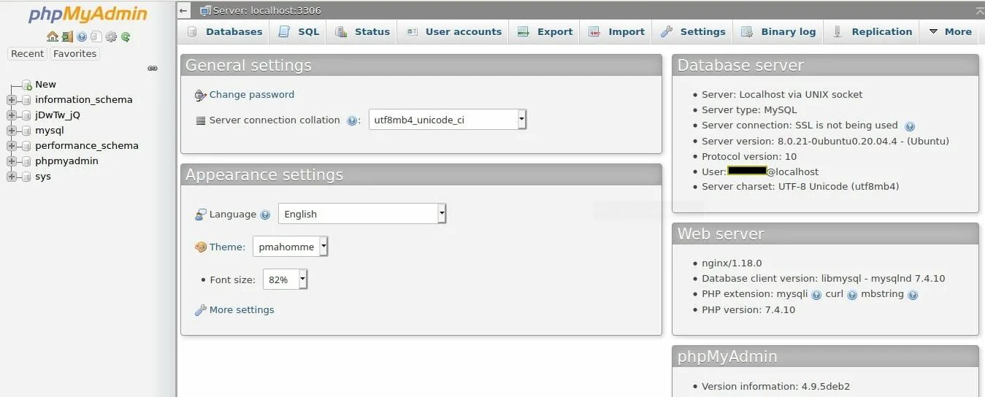
Task: Click the Favorites button
Action: click(x=74, y=53)
